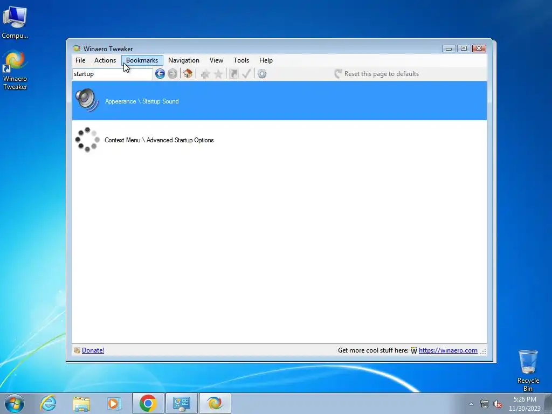Viewport: 552px width, 414px height.
Task: Click the network tray icon
Action: 485,404
